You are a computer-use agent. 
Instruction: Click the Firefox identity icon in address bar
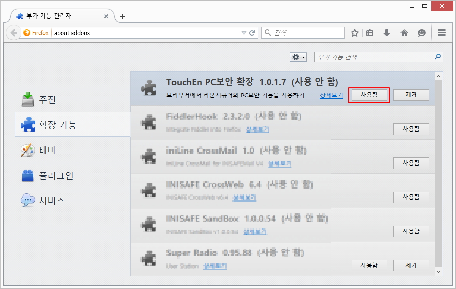coord(27,33)
